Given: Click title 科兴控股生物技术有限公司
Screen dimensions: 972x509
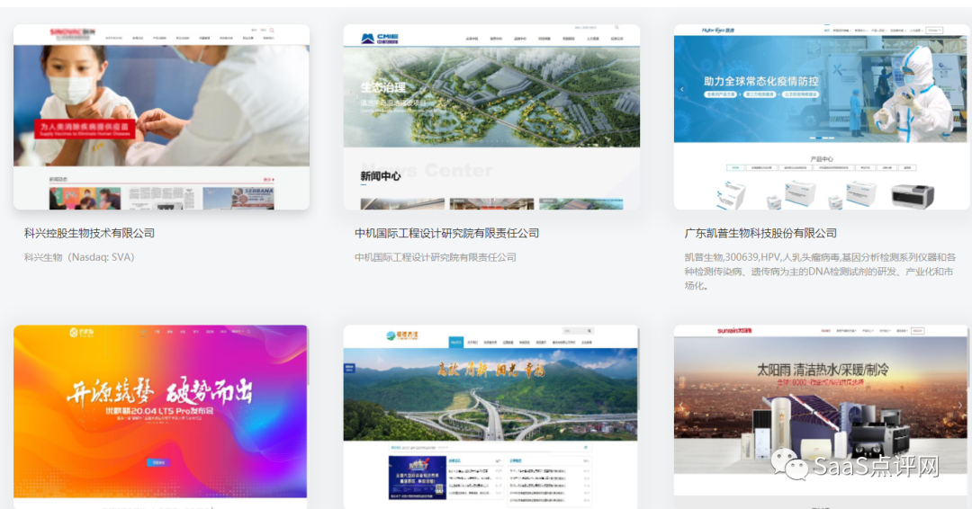Looking at the screenshot, I should 89,234.
